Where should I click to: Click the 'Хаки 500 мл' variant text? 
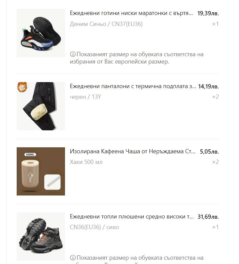point(86,162)
